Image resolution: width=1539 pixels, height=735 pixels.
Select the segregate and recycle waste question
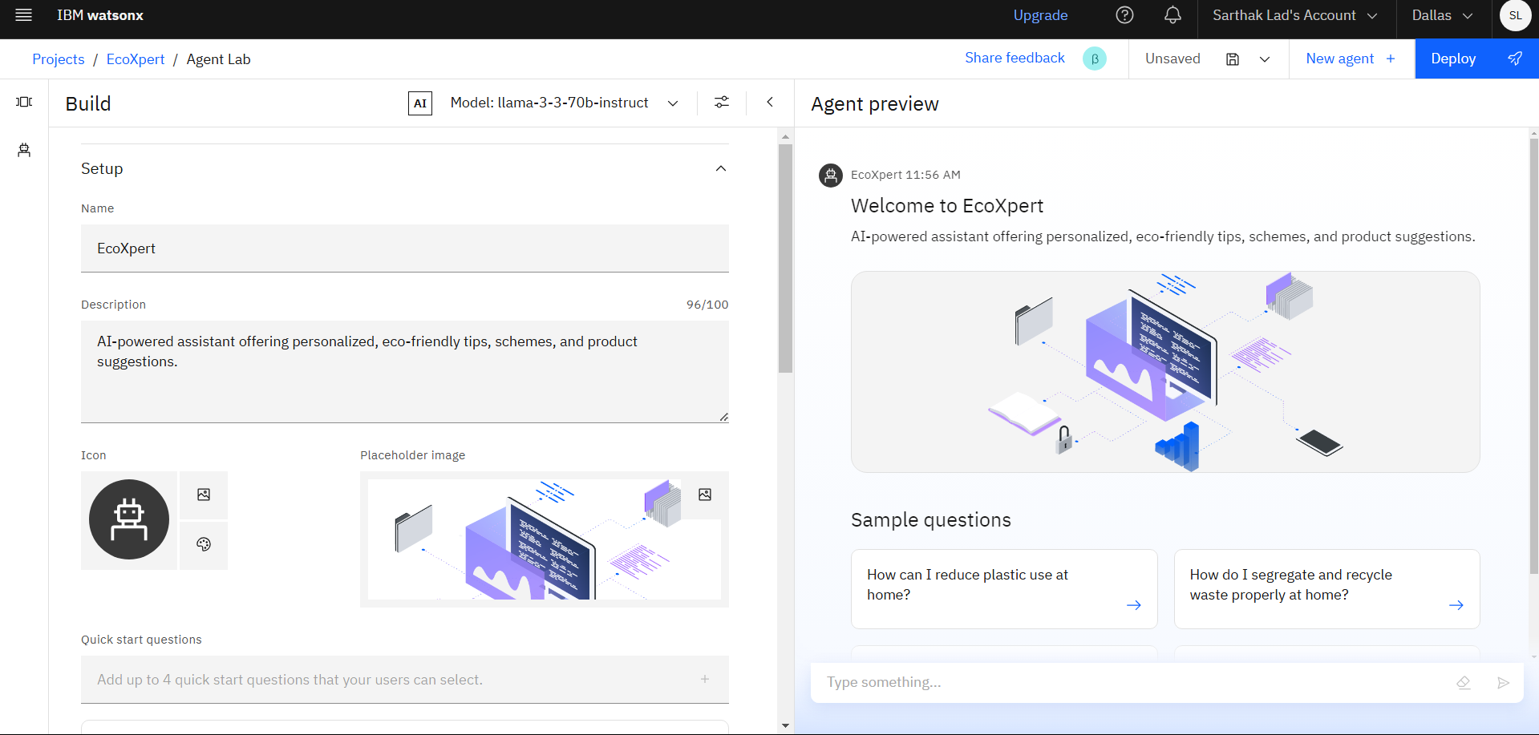1326,589
